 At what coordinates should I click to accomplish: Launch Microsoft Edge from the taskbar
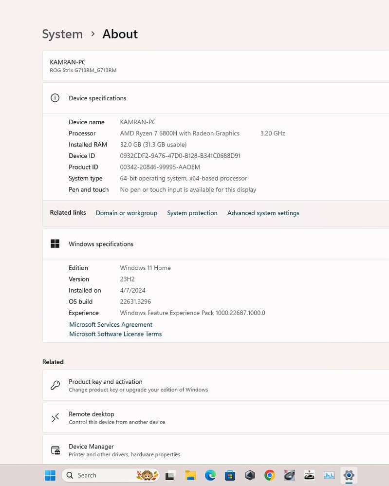tap(210, 475)
